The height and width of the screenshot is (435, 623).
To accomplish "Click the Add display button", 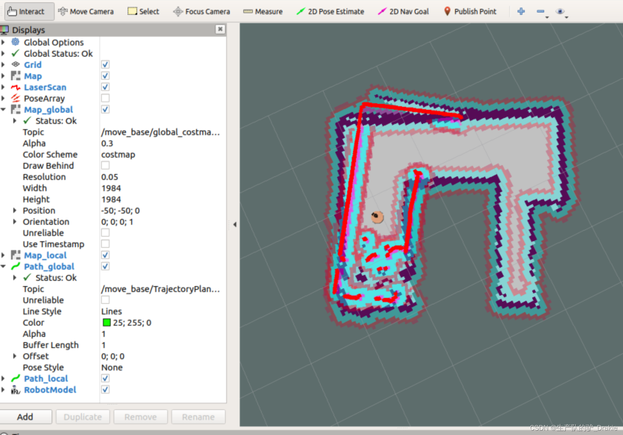I will click(25, 417).
